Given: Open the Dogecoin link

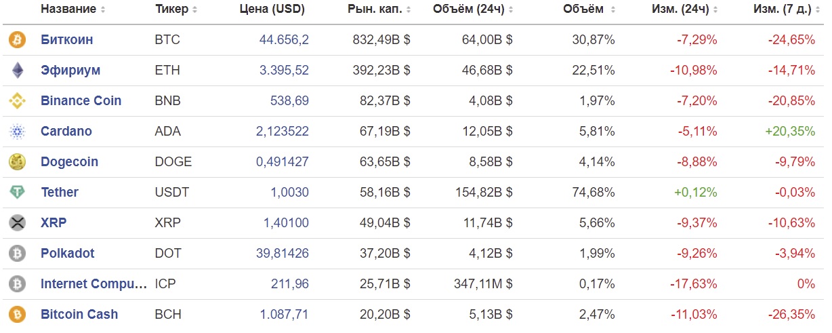Looking at the screenshot, I should (69, 162).
